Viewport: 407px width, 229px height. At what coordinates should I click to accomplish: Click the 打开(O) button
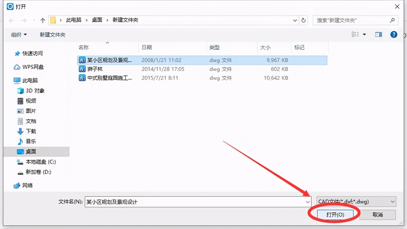point(336,214)
